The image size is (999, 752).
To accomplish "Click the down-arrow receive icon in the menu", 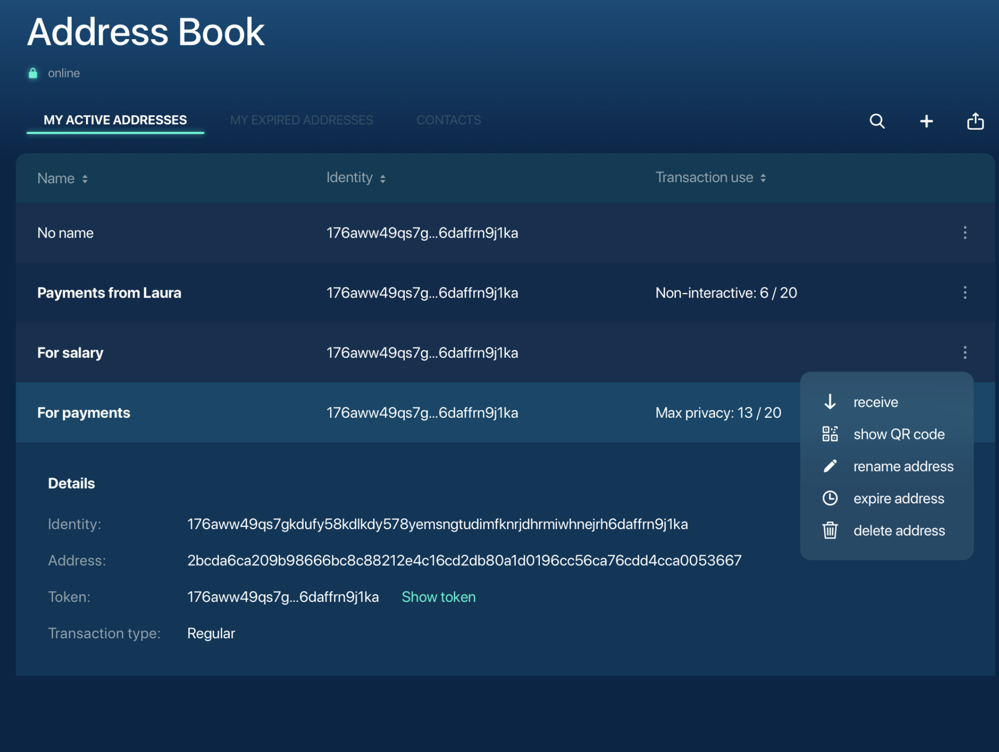I will tap(829, 402).
